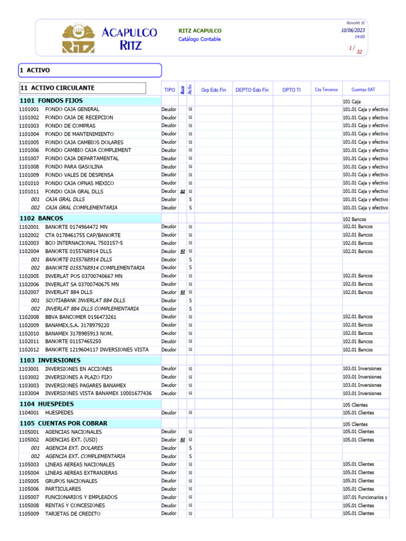The image size is (406, 541).
Task: Click the Acapulco Ritz crown logo
Action: pos(79,38)
